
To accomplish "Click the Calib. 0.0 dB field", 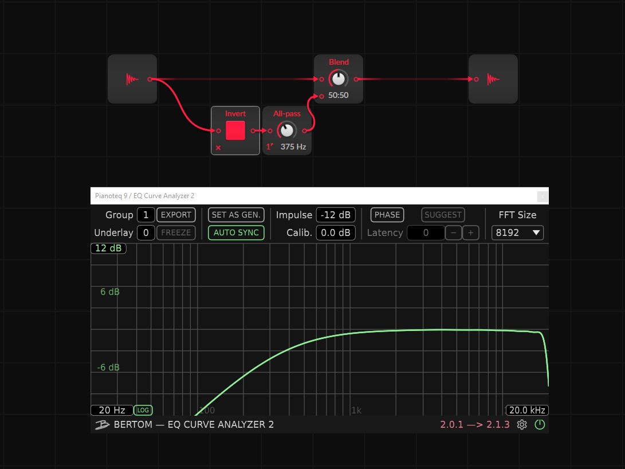I will coord(336,232).
